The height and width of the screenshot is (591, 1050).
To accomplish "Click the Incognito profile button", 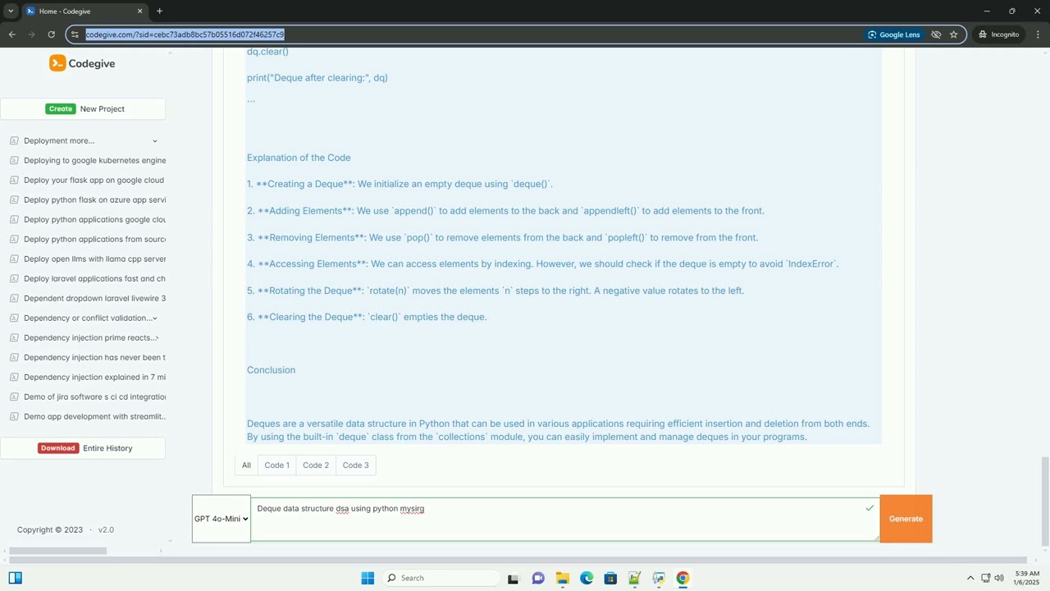I will (999, 34).
